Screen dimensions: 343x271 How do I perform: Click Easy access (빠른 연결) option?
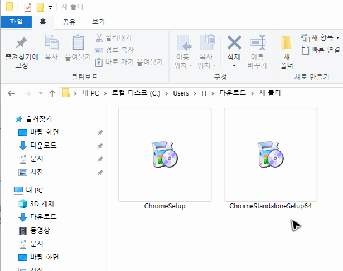tap(321, 50)
